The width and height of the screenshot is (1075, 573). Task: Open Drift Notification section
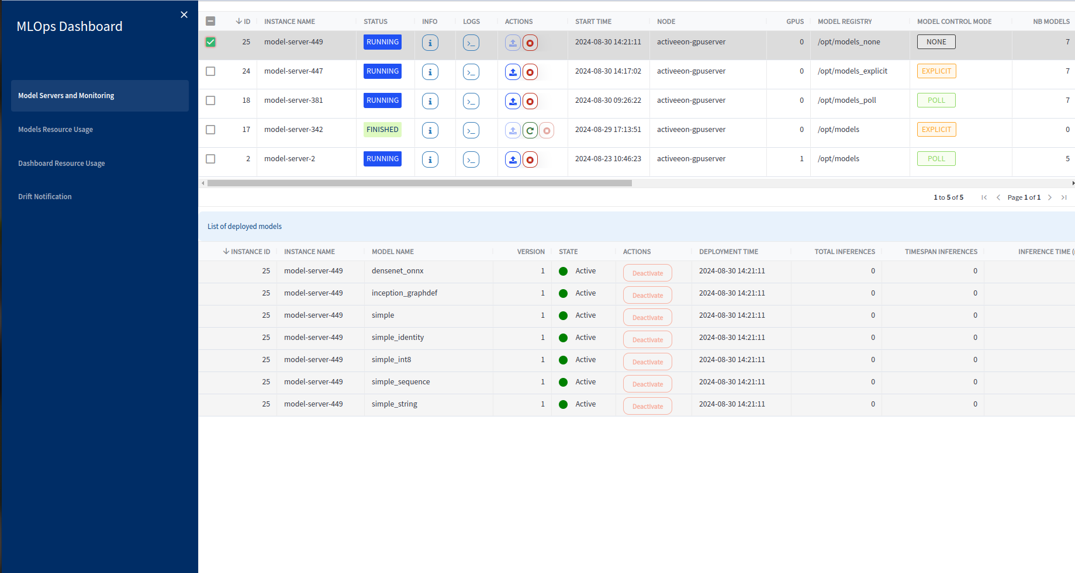tap(45, 197)
